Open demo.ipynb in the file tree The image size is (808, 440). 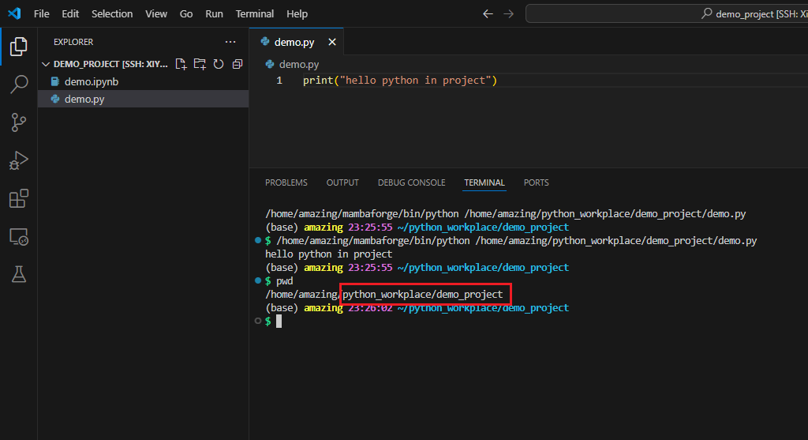91,81
